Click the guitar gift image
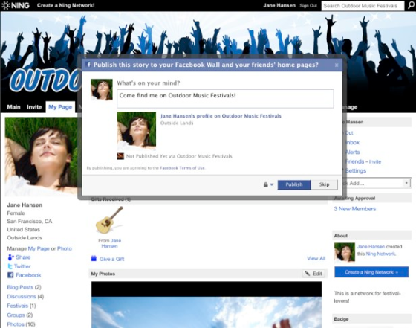The height and width of the screenshot is (328, 416). 109,220
